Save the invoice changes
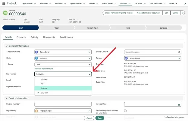 tap(100, 118)
